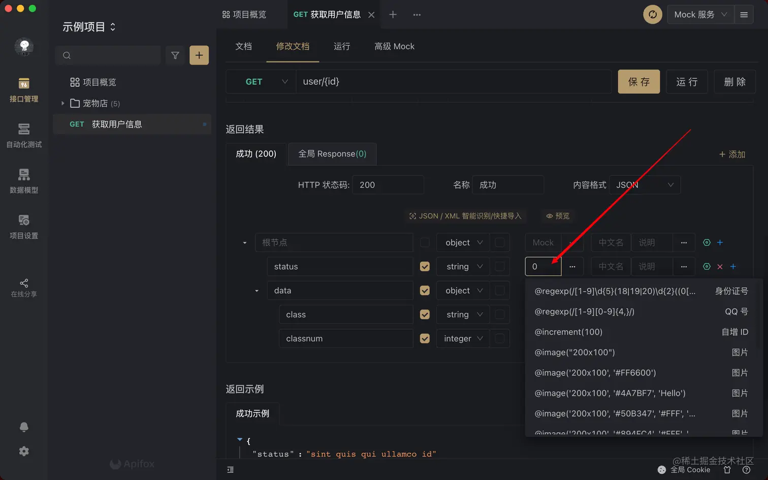Toggle the required checkbox for classnum field
Image resolution: width=768 pixels, height=480 pixels.
point(425,338)
